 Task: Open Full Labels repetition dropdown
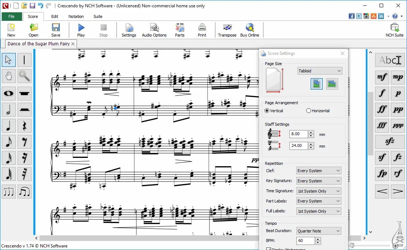(319, 211)
